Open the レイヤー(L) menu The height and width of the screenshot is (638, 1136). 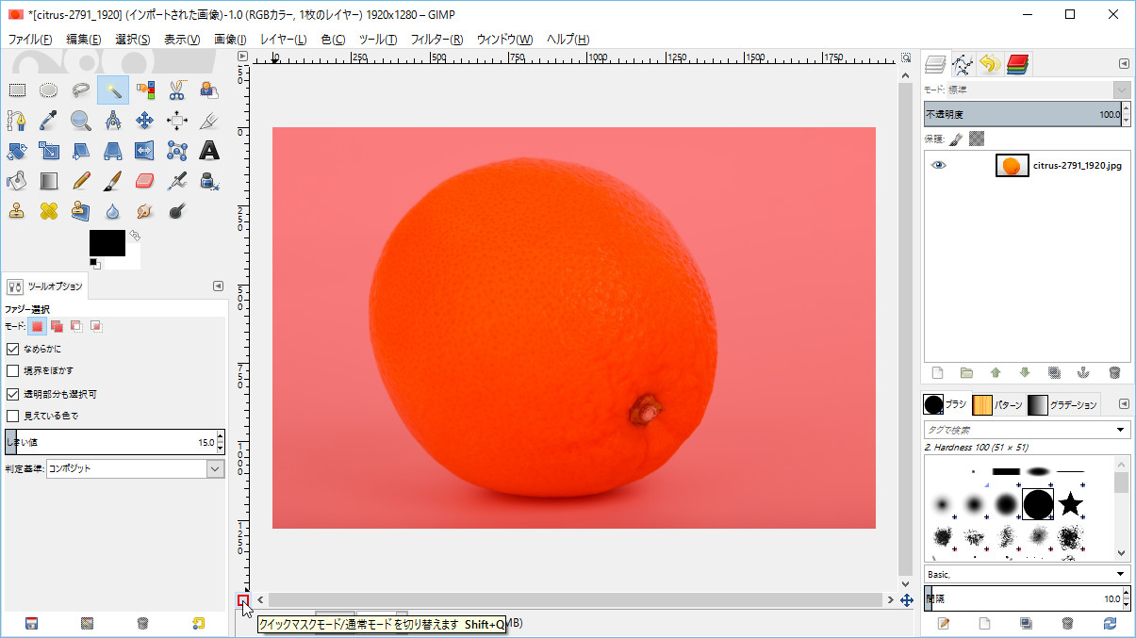click(283, 40)
